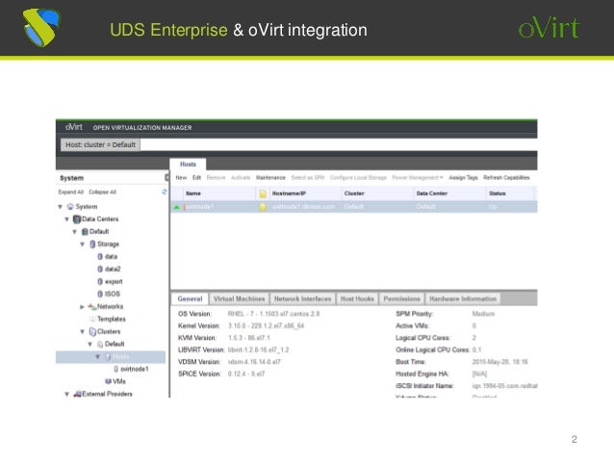Click the KVM Version value text
This screenshot has height=461, width=614.
(248, 338)
